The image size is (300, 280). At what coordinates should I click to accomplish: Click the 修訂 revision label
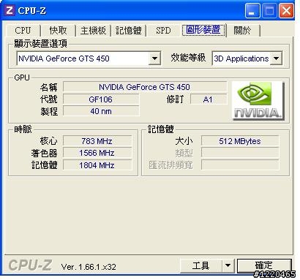click(x=175, y=99)
